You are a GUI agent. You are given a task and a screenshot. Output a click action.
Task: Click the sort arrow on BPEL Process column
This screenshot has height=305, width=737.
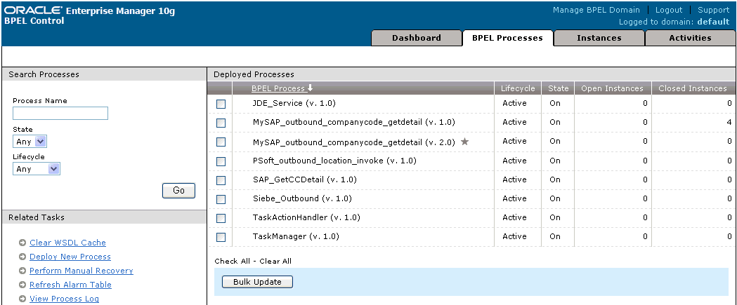tap(311, 88)
